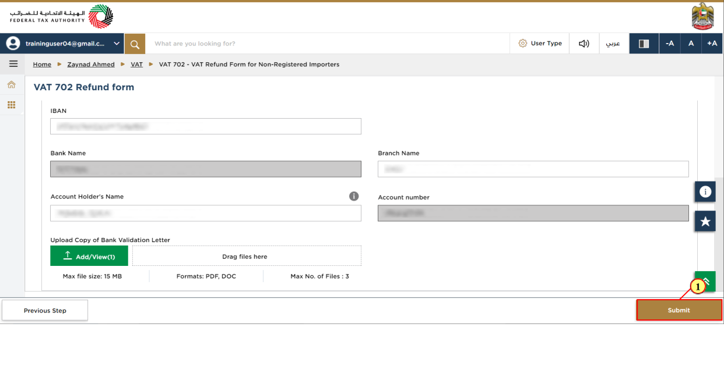Click the VAT 702 Refund form heading
Image resolution: width=724 pixels, height=377 pixels.
tap(84, 87)
